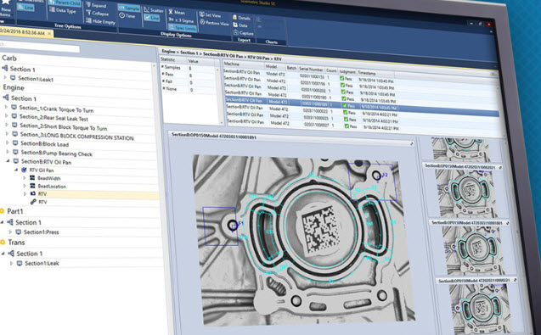Click the New Items star icon

tap(6, 2)
